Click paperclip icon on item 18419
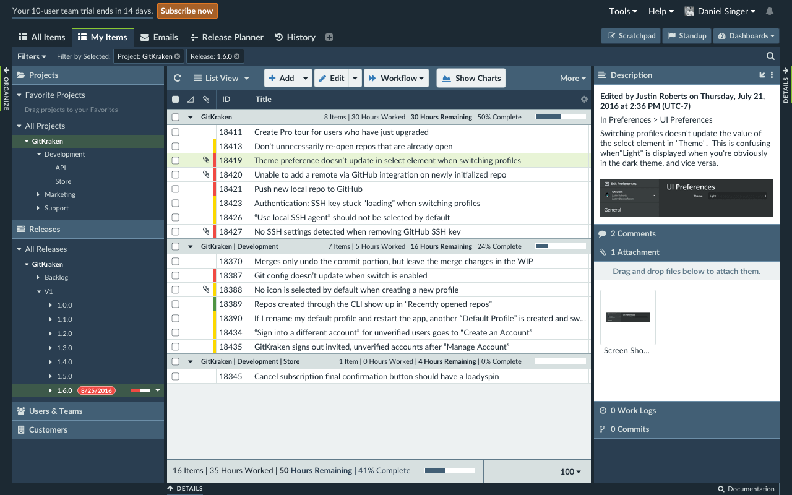Viewport: 792px width, 495px height. 206,160
